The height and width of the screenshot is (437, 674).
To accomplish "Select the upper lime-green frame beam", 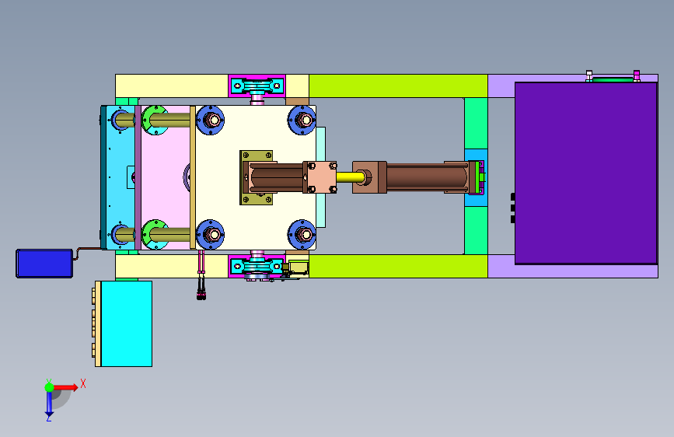I will pos(398,86).
